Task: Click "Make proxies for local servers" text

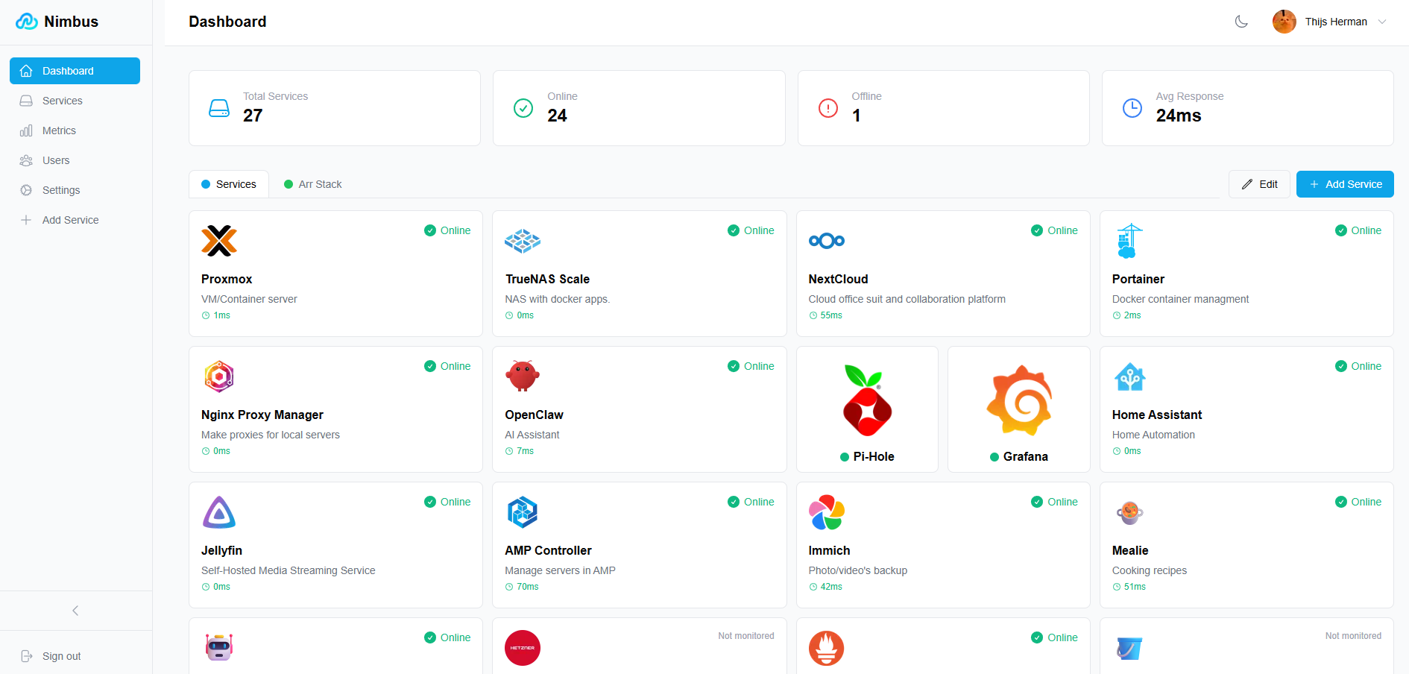Action: (271, 435)
